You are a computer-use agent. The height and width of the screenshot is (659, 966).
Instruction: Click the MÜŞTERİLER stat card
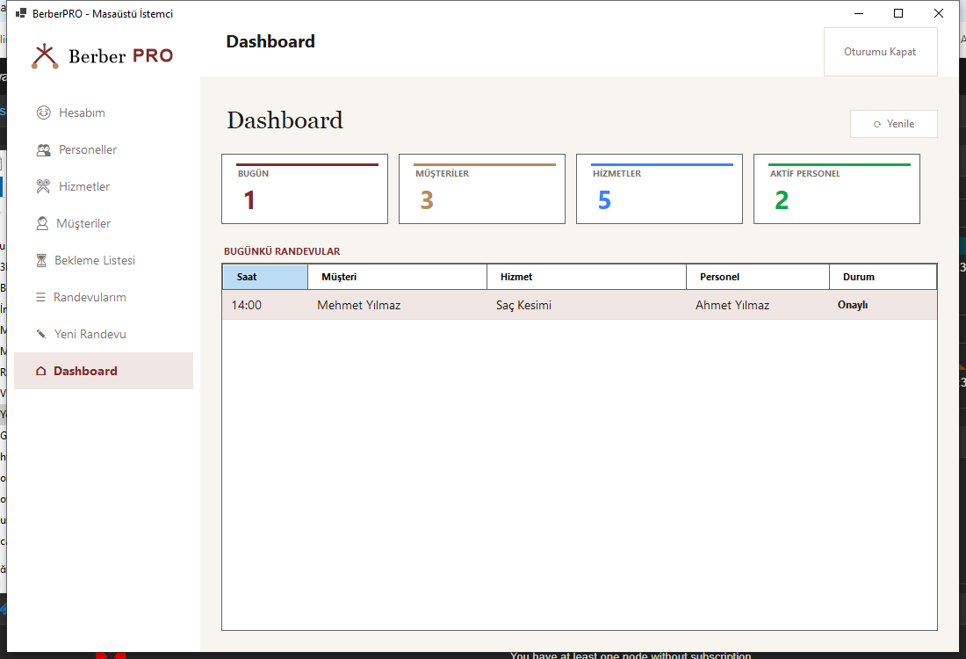point(482,189)
